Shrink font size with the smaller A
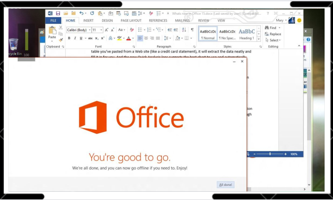The height and width of the screenshot is (200, 333). click(113, 30)
